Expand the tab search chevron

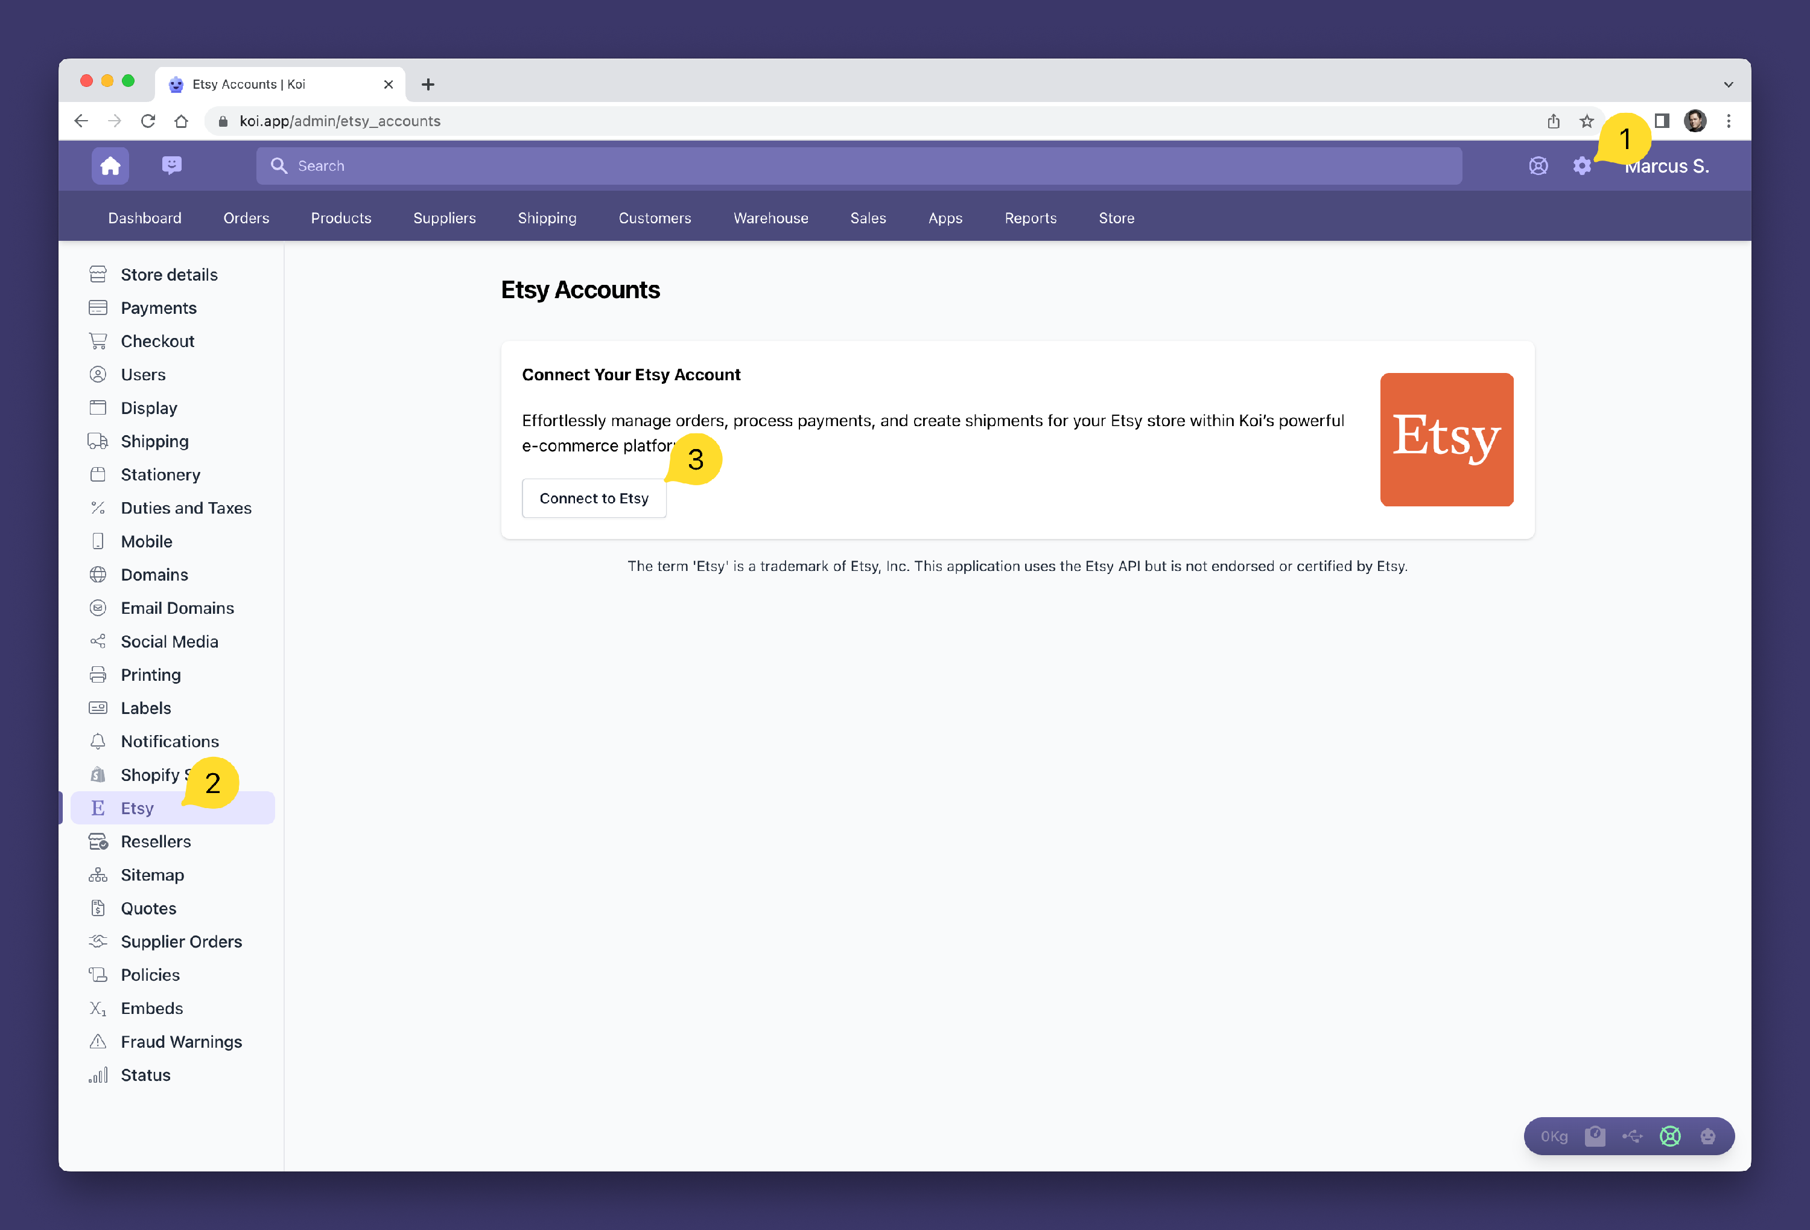pos(1727,84)
